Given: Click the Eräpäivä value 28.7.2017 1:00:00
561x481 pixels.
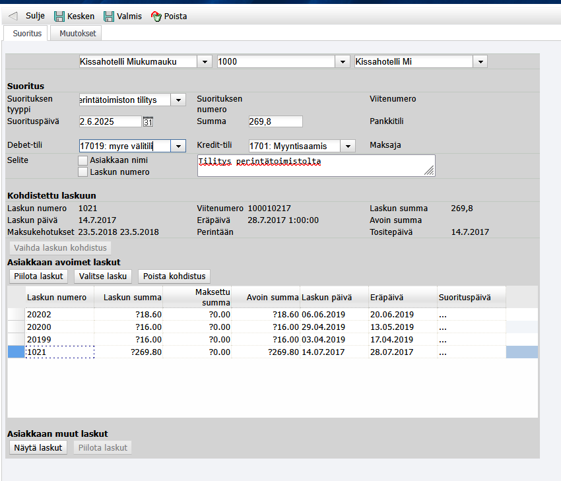Looking at the screenshot, I should coord(283,220).
